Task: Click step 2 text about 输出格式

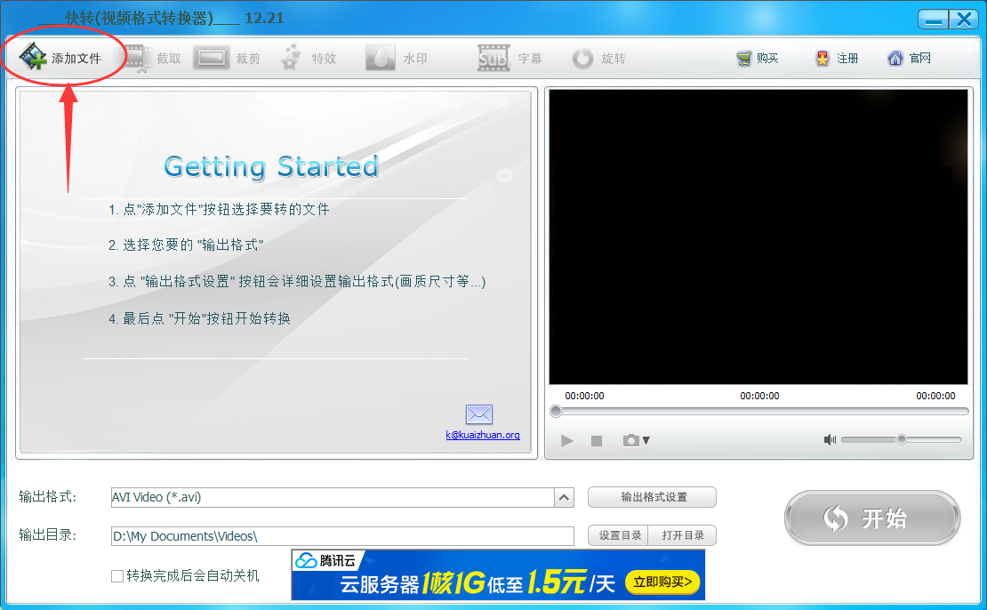Action: [x=186, y=245]
